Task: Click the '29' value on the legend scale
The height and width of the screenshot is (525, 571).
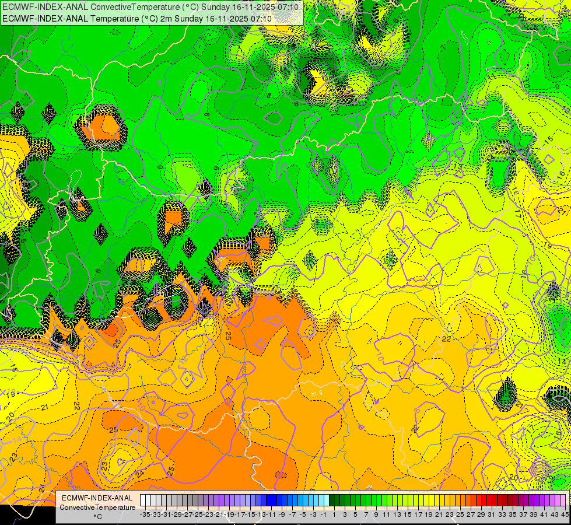Action: pos(481,515)
